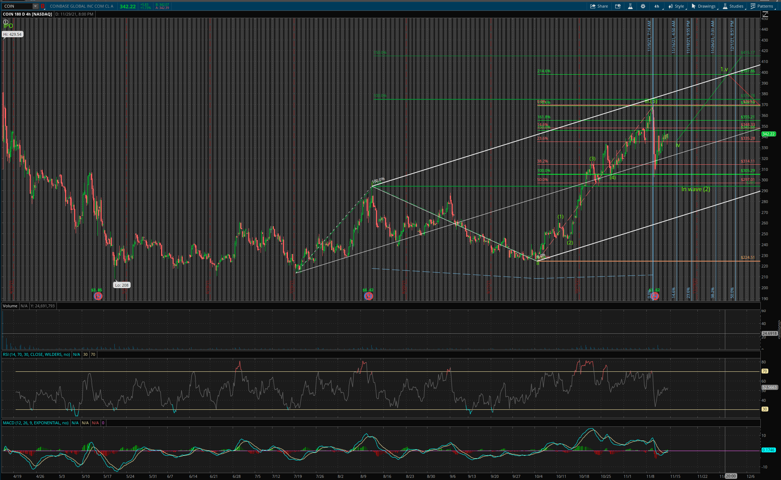Click the log scale icon above the price axis

765,14
